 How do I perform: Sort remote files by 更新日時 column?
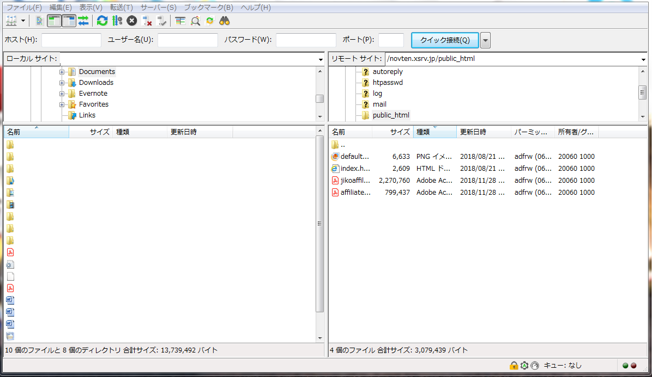coord(473,132)
